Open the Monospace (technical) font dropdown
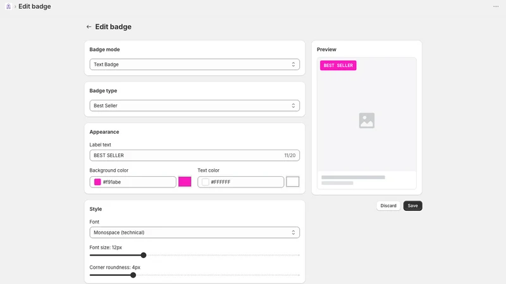Viewport: 506px width, 284px height. click(x=195, y=232)
